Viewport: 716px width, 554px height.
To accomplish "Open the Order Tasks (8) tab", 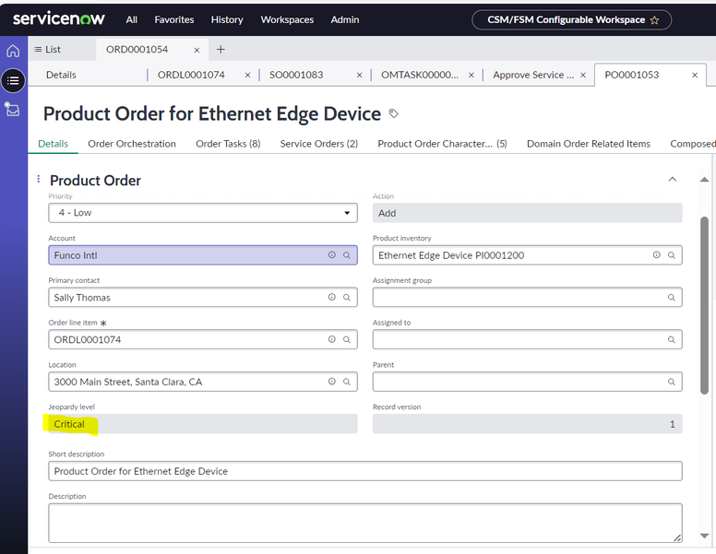I will [228, 144].
